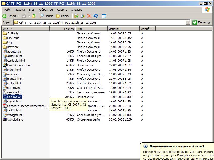Click the network connection balloon notification
214x160 pixels.
177,151
